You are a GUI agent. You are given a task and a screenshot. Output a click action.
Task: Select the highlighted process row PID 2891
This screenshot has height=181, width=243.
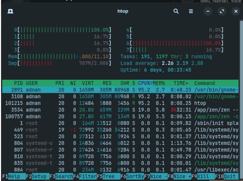tap(120, 90)
